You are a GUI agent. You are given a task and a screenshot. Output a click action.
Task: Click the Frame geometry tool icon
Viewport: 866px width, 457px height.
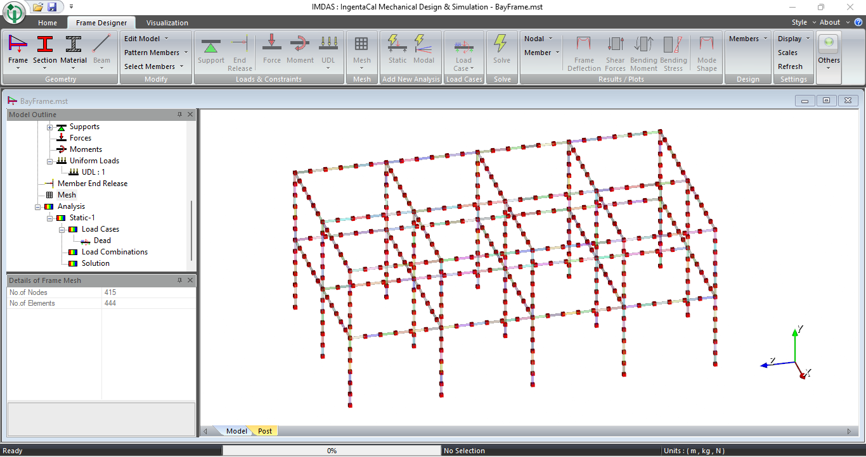[18, 45]
